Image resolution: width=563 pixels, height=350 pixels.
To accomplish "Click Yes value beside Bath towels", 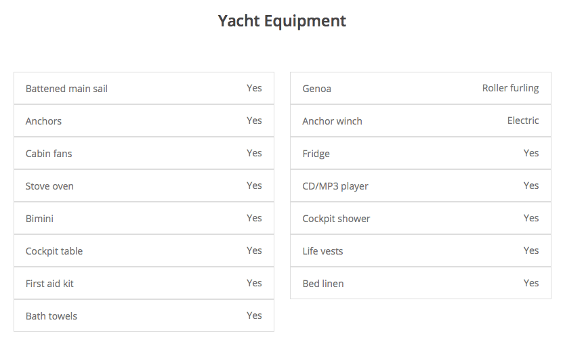I will point(254,315).
